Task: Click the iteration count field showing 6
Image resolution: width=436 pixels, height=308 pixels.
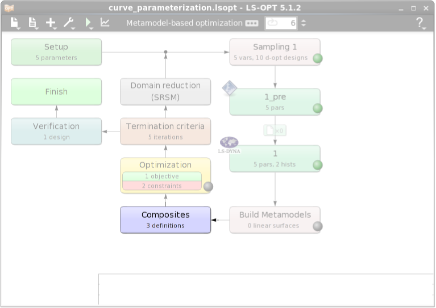Action: pyautogui.click(x=281, y=23)
